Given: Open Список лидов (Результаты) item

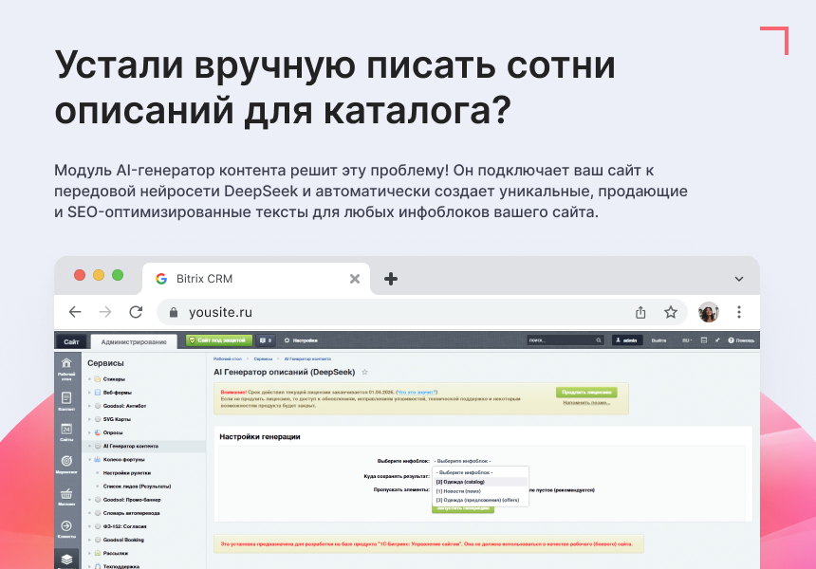Looking at the screenshot, I should click(x=137, y=486).
